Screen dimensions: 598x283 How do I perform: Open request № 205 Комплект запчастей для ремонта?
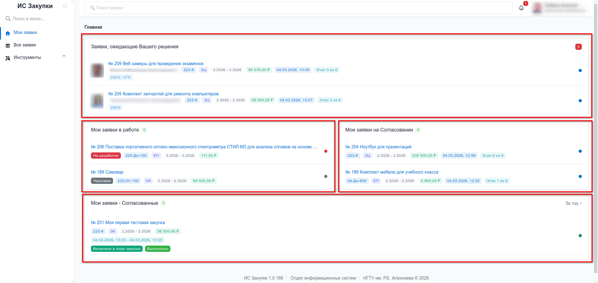[163, 94]
